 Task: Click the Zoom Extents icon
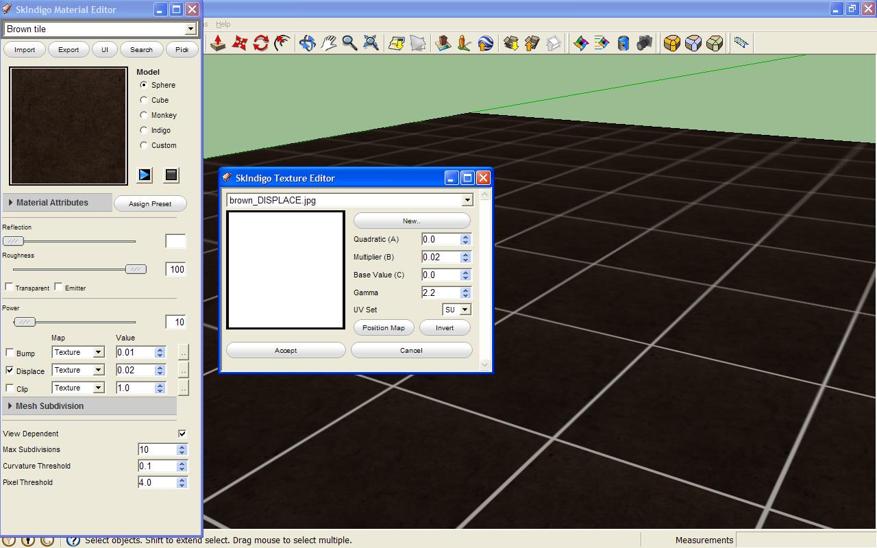[371, 43]
